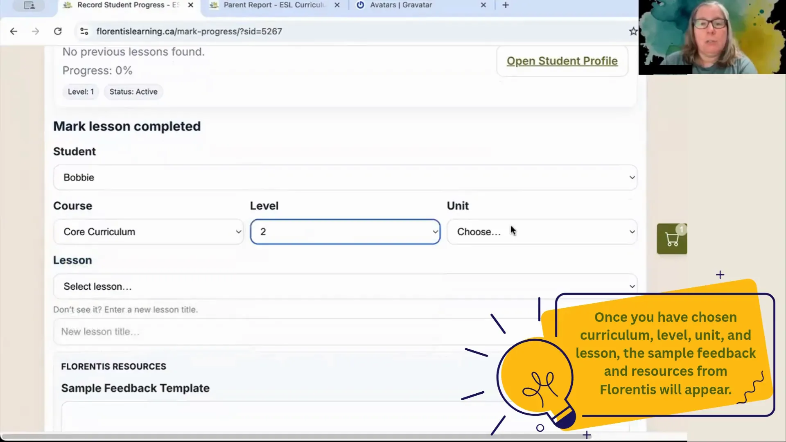Click the Gravatar favicon on the Avatars tab

360,5
